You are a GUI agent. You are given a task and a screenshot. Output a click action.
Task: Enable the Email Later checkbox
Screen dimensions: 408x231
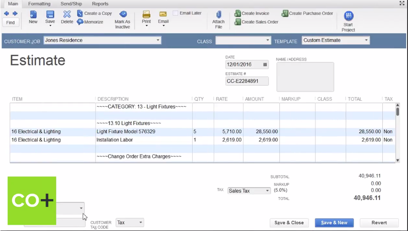pos(176,13)
